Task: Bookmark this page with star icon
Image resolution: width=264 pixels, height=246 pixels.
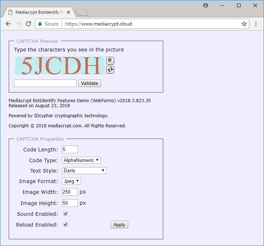Action: 244,24
